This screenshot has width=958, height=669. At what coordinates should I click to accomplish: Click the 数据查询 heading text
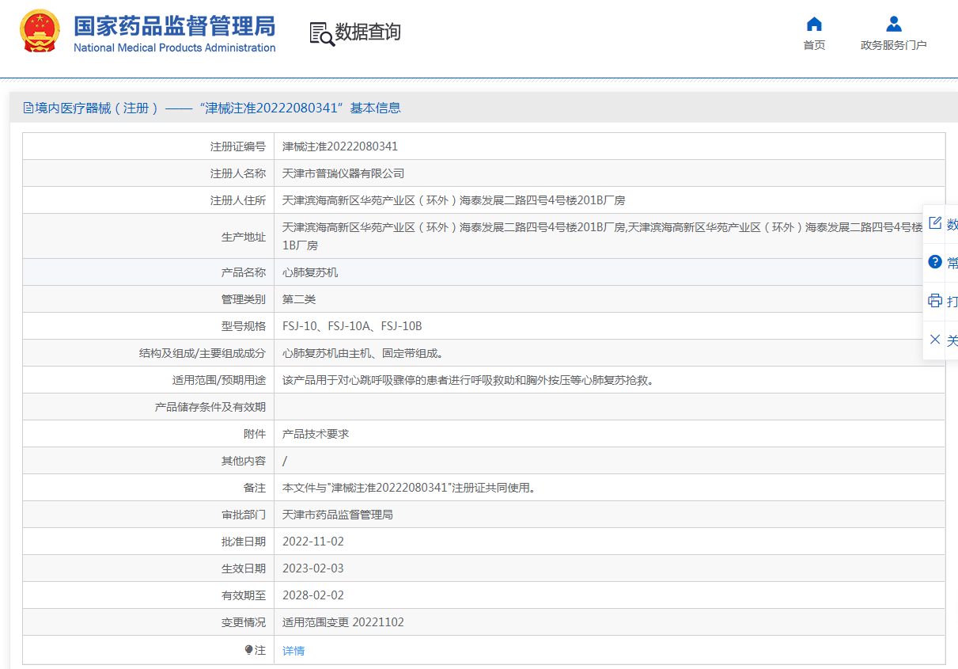368,32
